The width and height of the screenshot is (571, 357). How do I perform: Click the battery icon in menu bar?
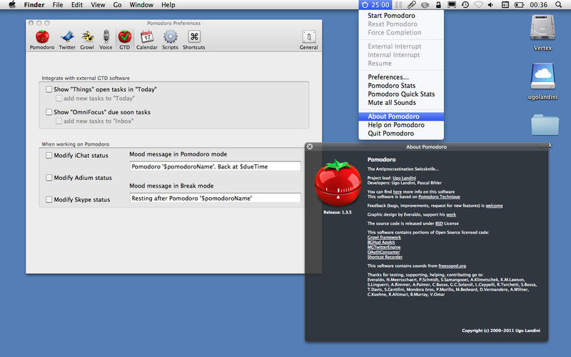pos(519,5)
